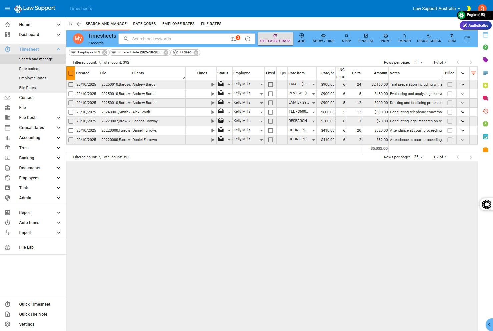Remove the Id desc sort chip
This screenshot has height=331, width=493.
click(196, 52)
